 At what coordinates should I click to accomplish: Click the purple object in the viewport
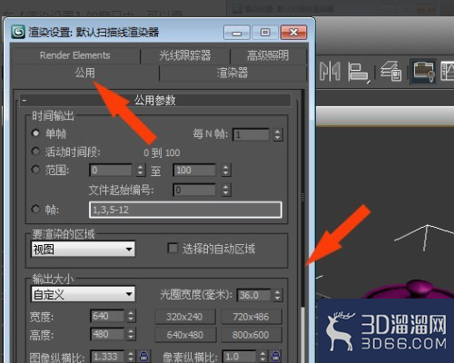[415, 290]
